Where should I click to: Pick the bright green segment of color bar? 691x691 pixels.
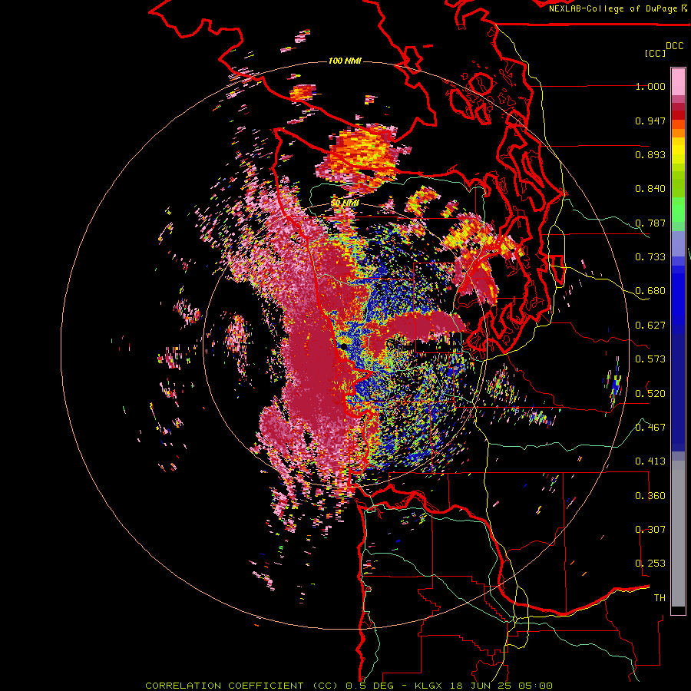click(678, 210)
